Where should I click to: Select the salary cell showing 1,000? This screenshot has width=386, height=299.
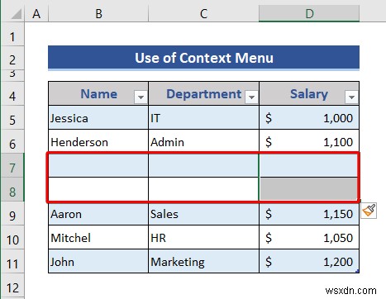(x=309, y=117)
